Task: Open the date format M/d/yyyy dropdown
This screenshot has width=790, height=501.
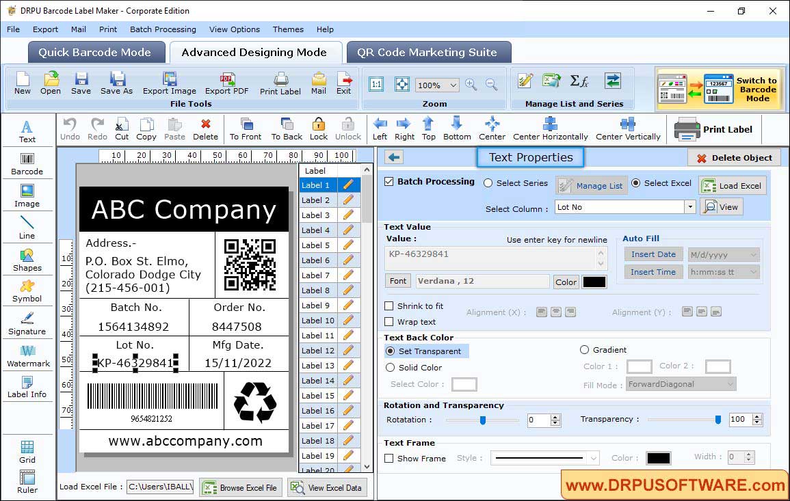Action: (x=753, y=255)
